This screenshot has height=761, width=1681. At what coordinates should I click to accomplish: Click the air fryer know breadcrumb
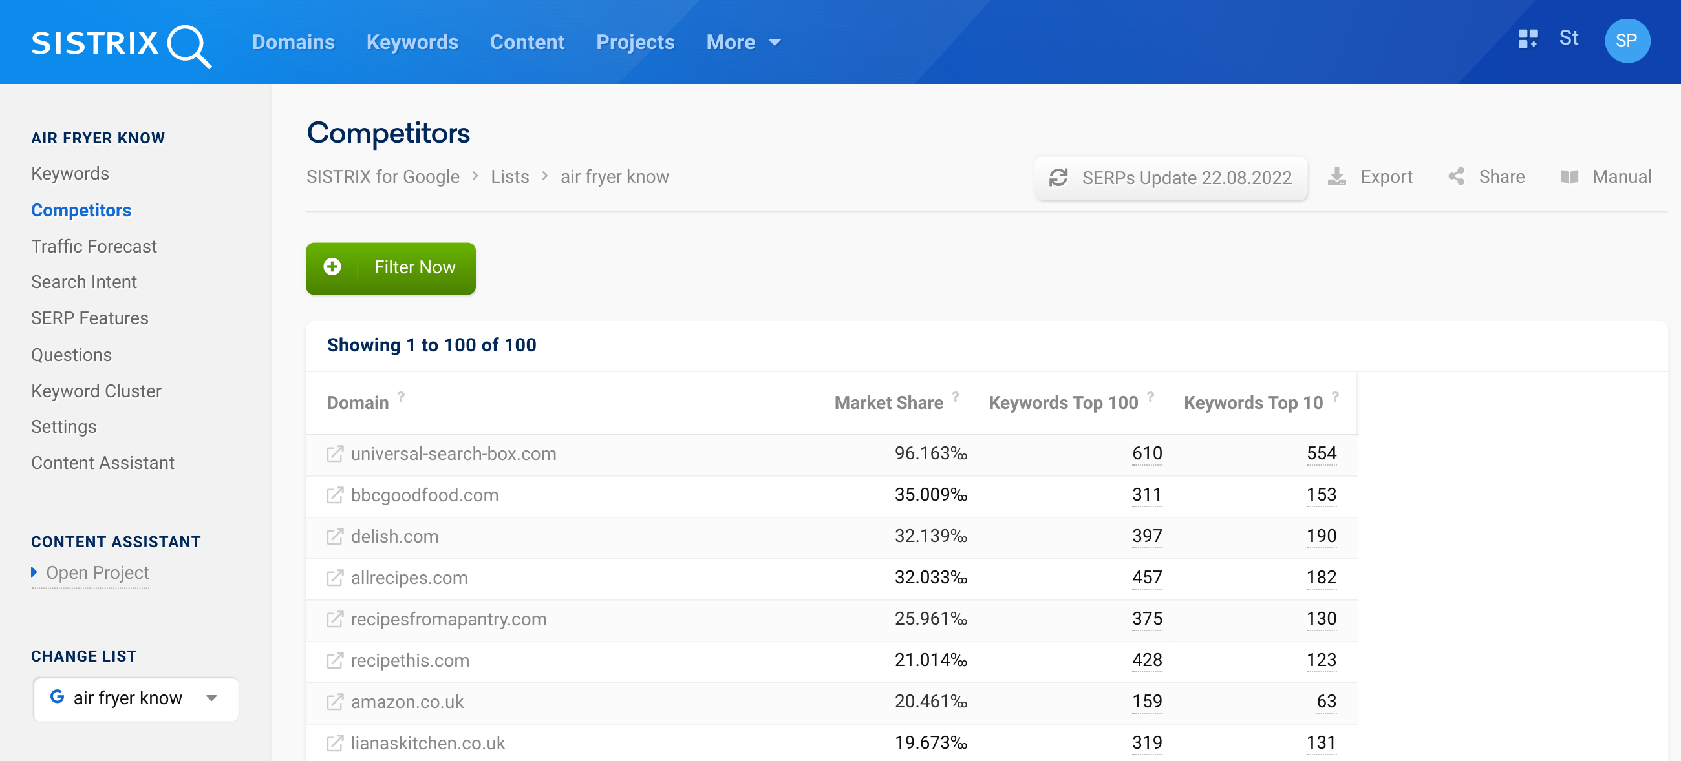tap(614, 177)
